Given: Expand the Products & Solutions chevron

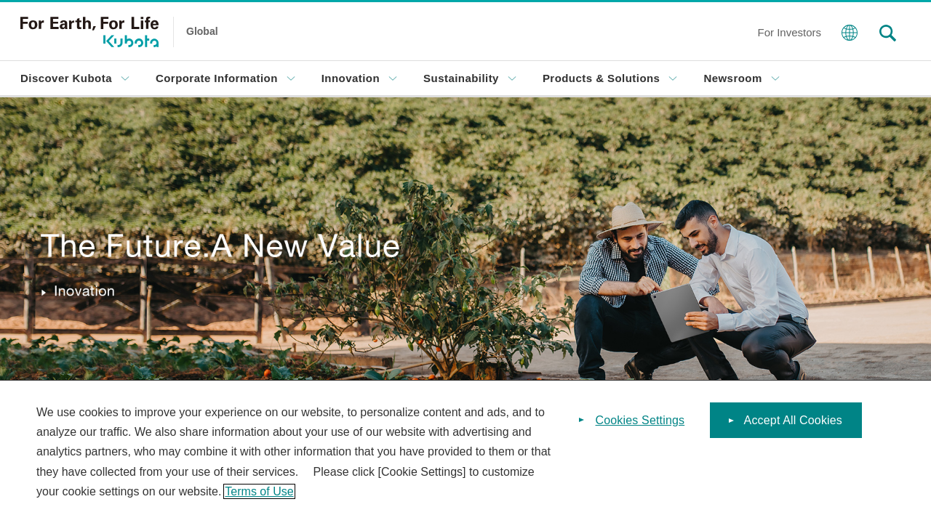Looking at the screenshot, I should 673,78.
